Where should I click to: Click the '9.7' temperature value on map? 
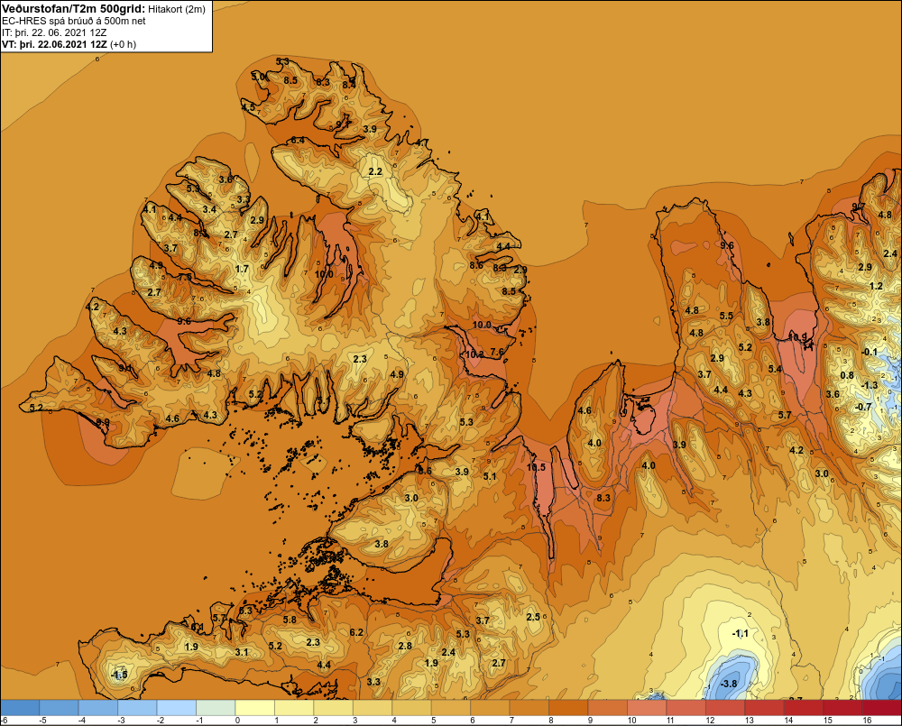tap(859, 207)
